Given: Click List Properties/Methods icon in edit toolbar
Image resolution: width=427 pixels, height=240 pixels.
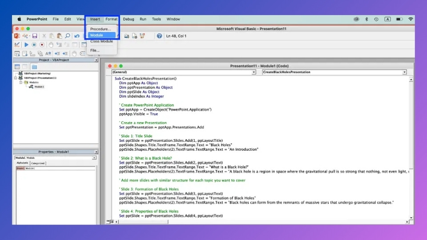Looking at the screenshot, I should tap(17, 54).
